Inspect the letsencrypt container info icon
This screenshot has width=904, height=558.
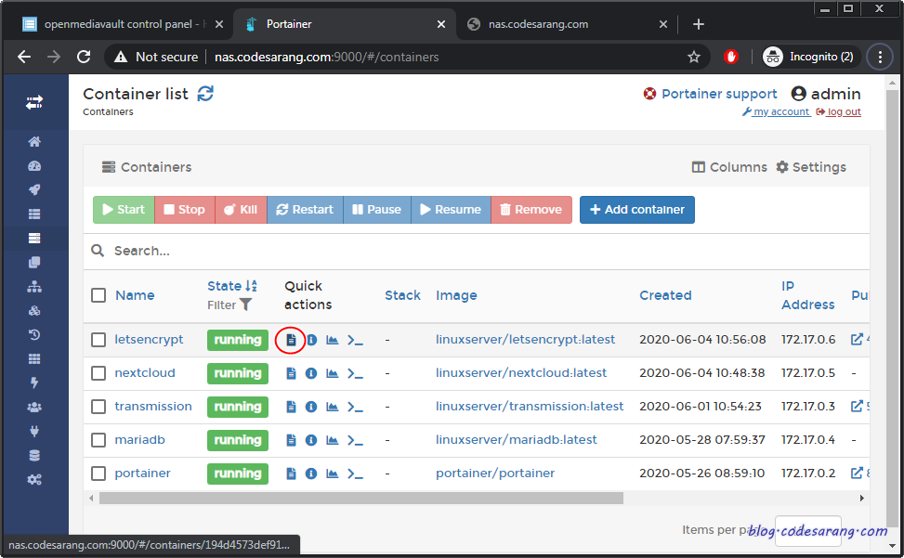pyautogui.click(x=312, y=340)
